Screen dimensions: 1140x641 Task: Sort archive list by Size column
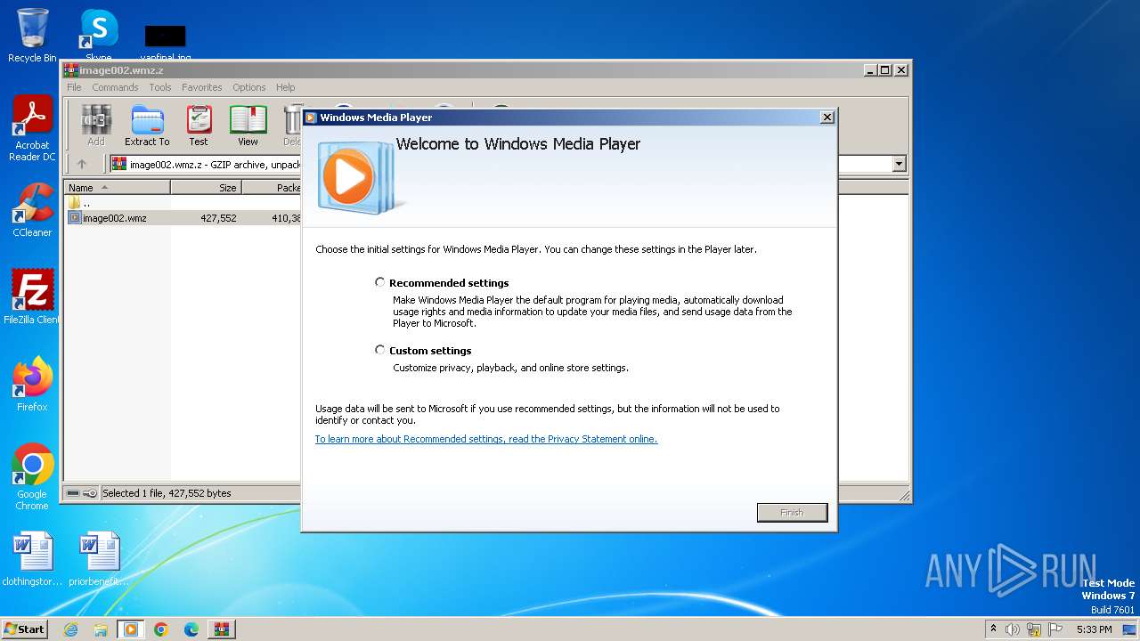(x=206, y=188)
